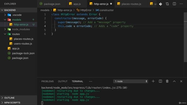
Task: Click the .vscode folder icon
Action: [9, 15]
